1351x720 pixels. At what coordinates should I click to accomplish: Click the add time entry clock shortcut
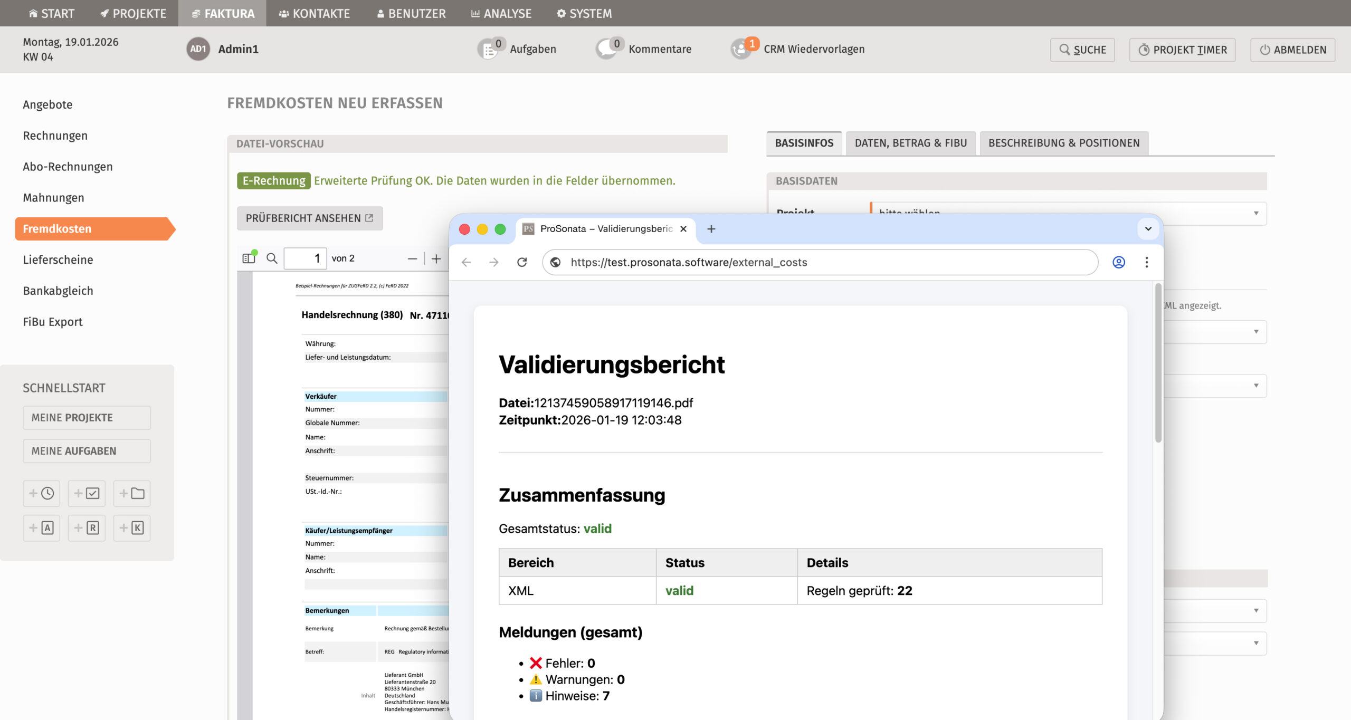tap(41, 493)
